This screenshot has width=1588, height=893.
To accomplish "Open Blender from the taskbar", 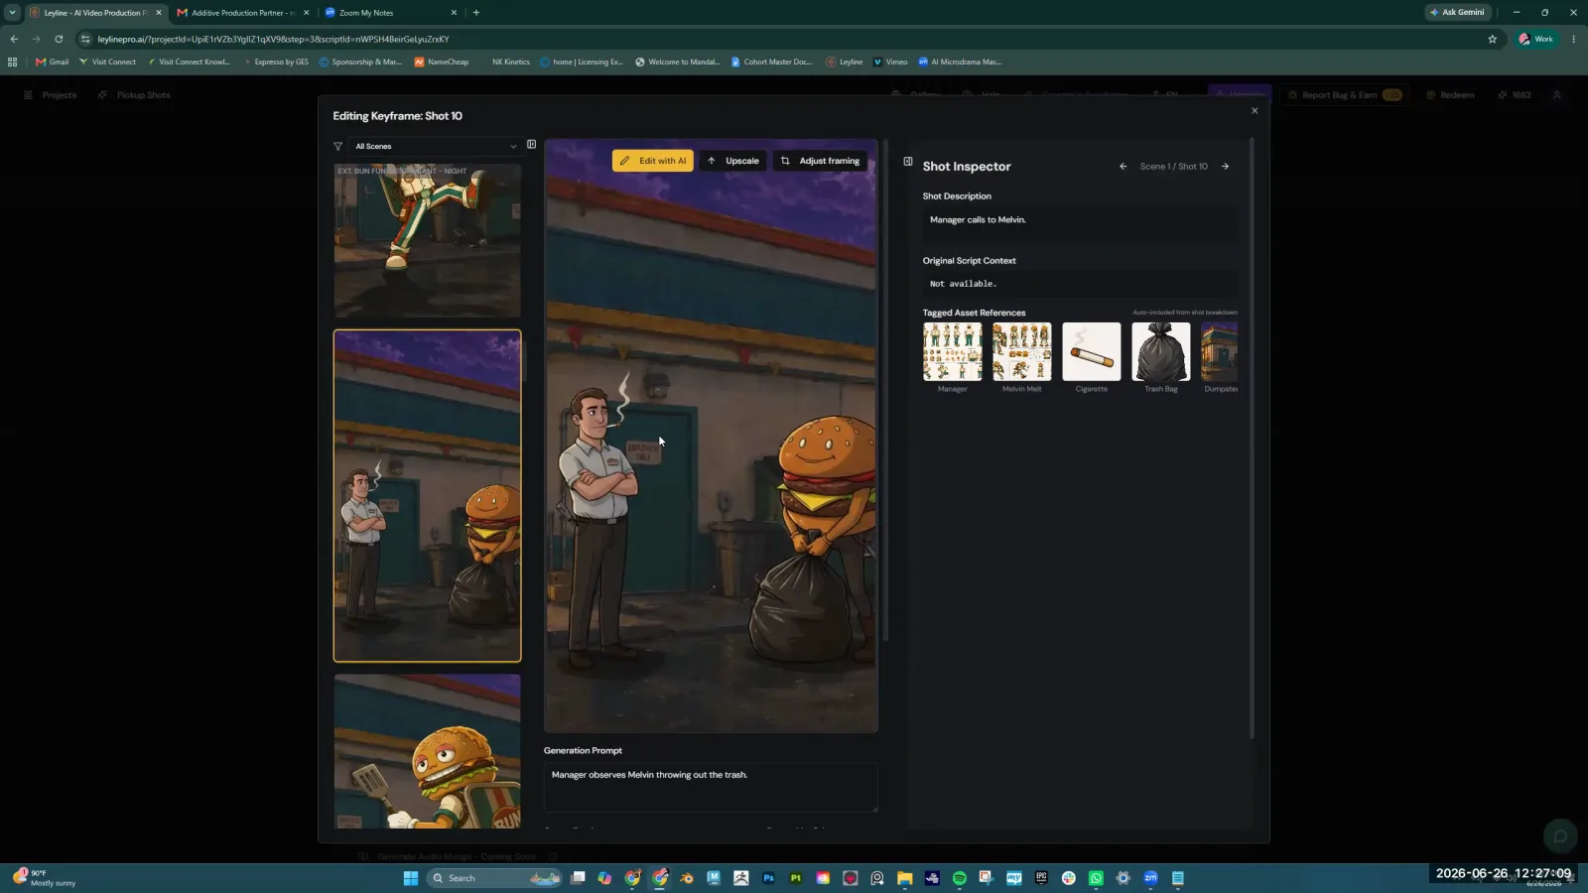I will pos(687,878).
